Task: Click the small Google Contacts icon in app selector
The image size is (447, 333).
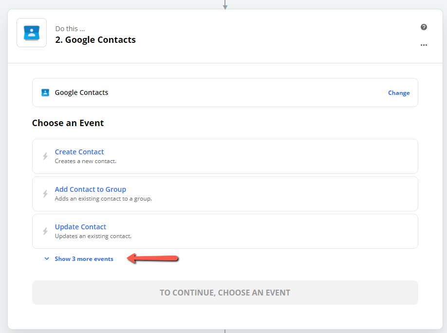Action: click(x=45, y=92)
